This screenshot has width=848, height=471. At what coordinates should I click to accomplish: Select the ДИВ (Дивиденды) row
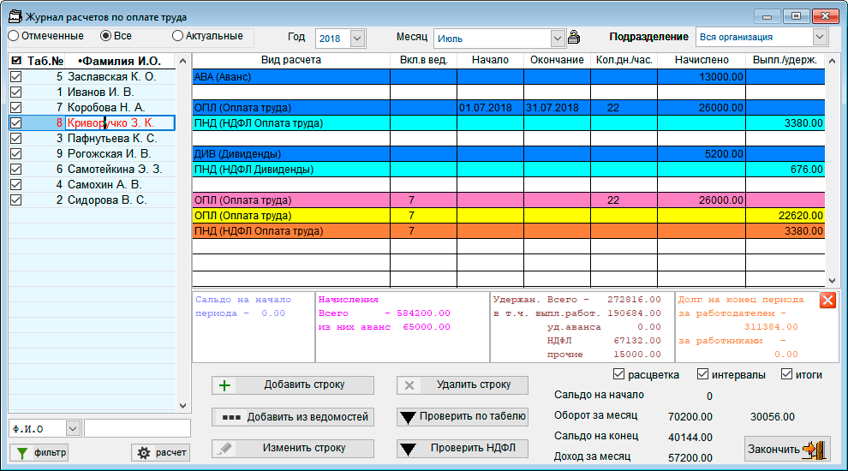(508, 153)
